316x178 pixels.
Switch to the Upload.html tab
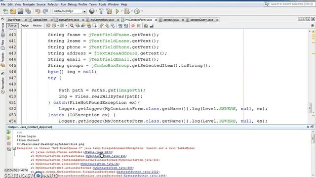pyautogui.click(x=40, y=20)
